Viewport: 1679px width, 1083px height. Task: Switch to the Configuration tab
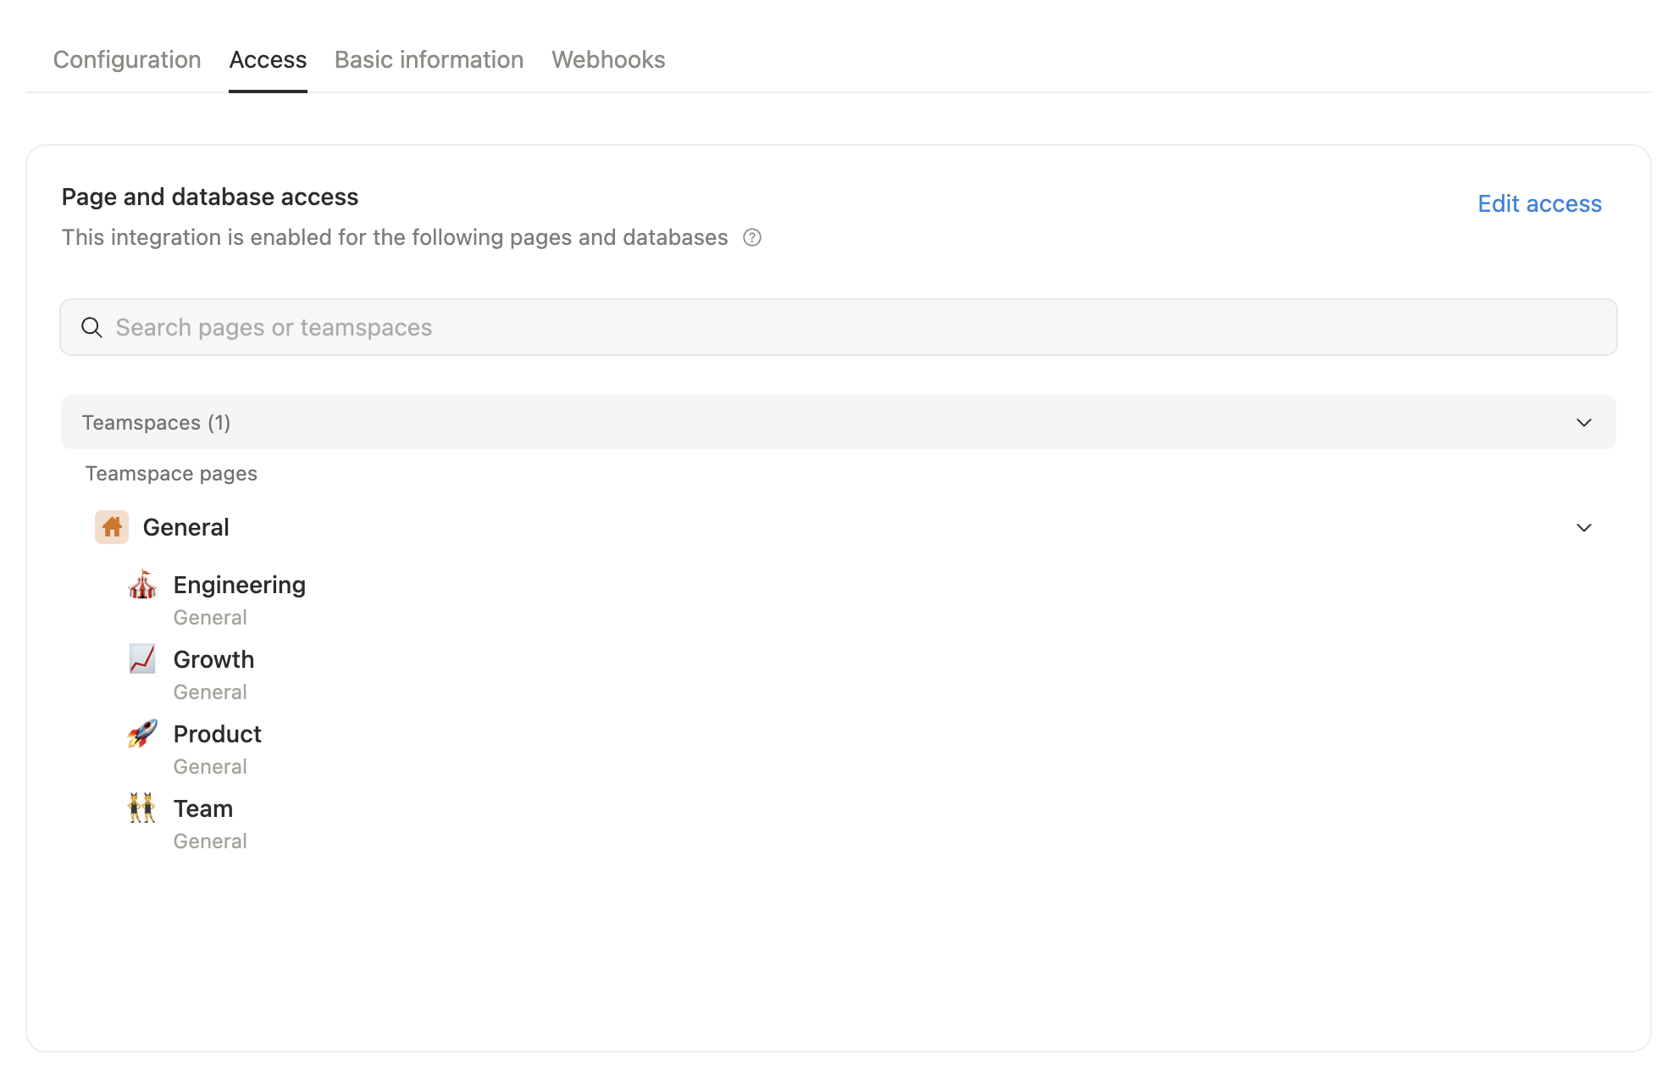tap(126, 59)
